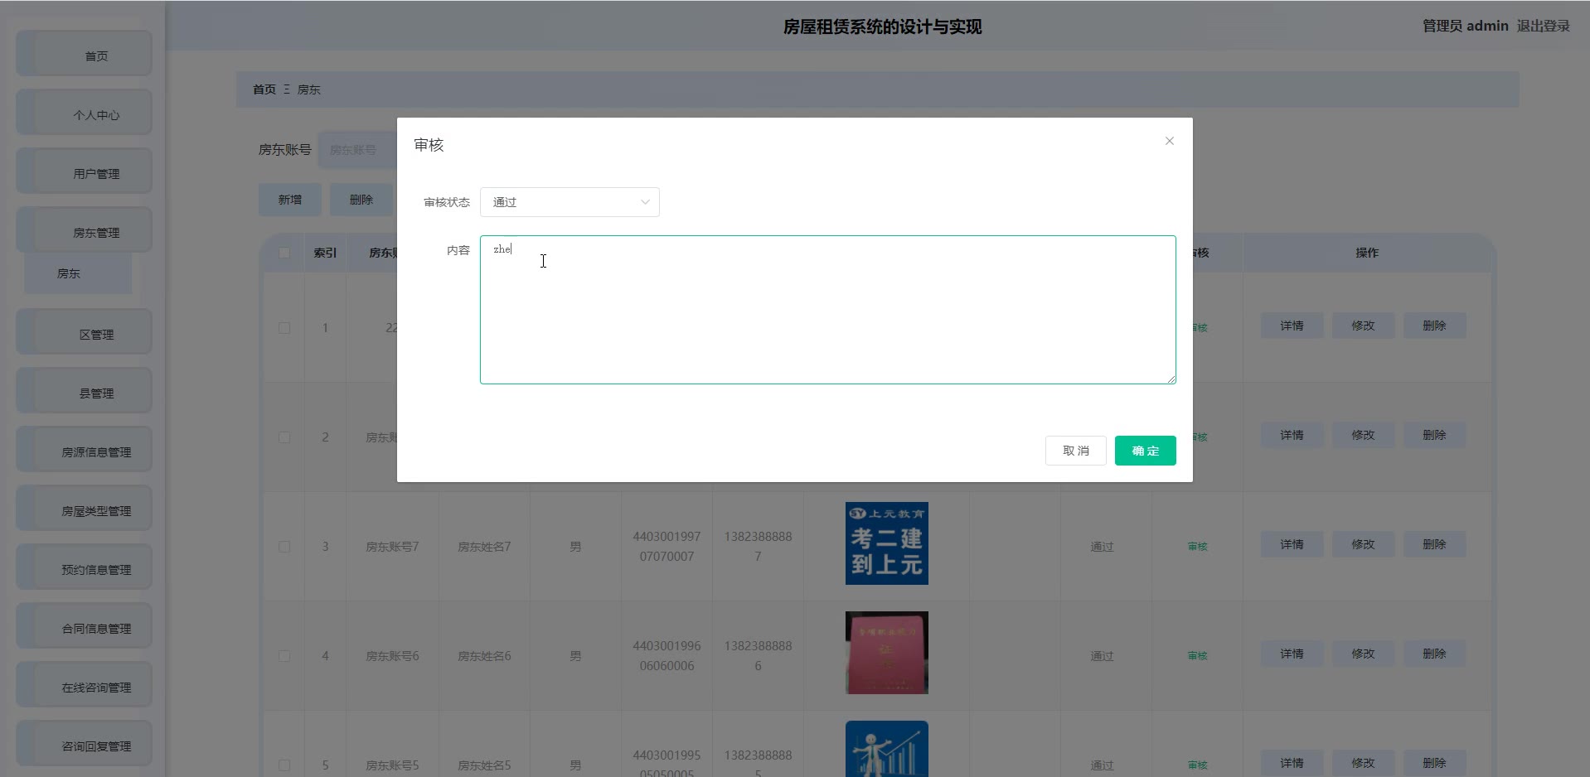Open 房屋类型管理 in the sidebar
Image resolution: width=1590 pixels, height=777 pixels.
pos(85,509)
